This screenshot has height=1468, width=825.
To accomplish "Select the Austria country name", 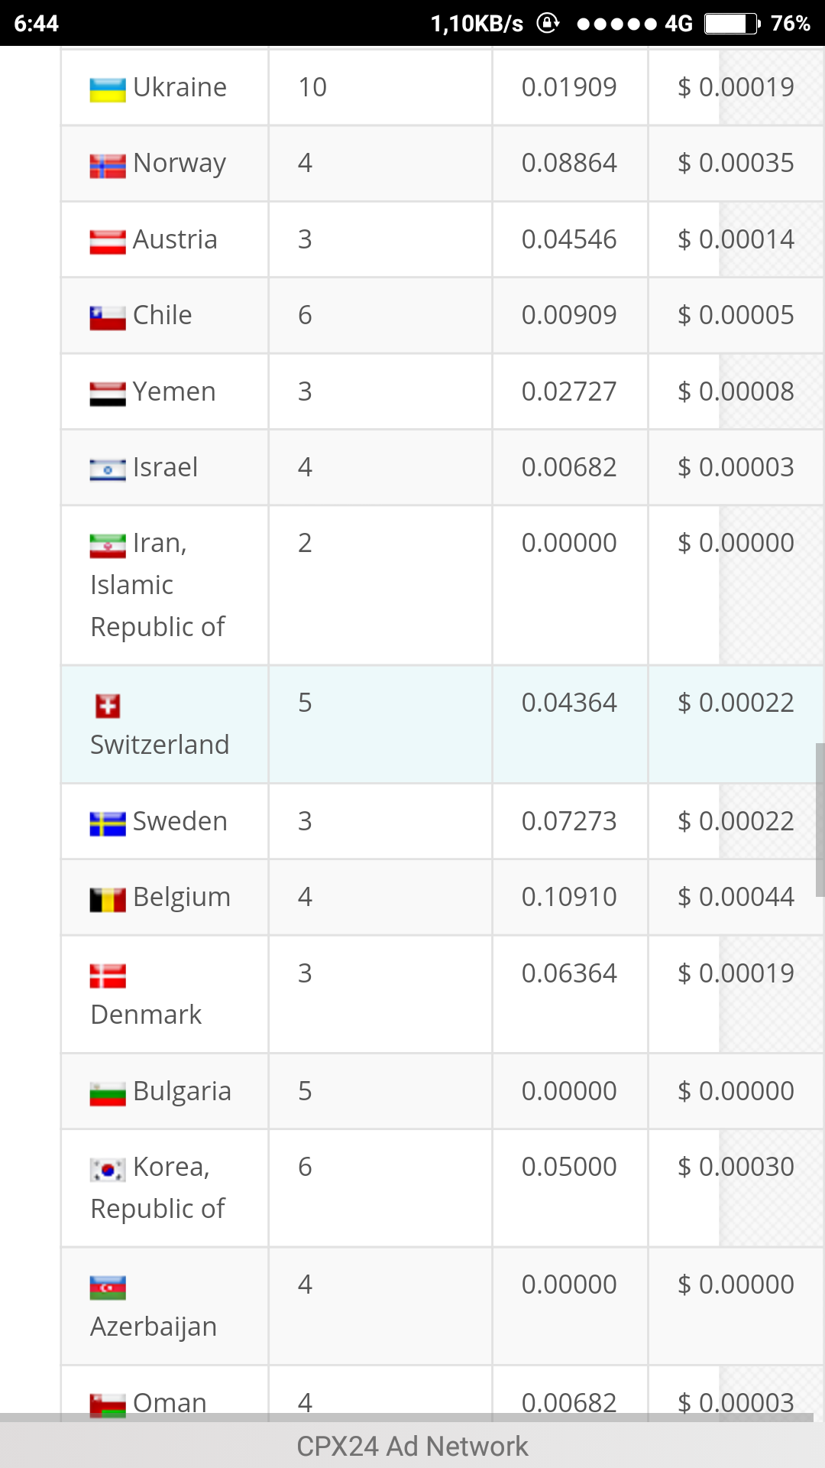I will coord(175,239).
